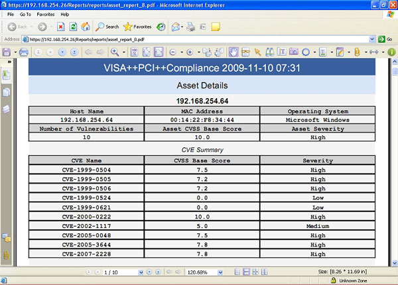Select continuous page layout
The width and height of the screenshot is (398, 285).
pyautogui.click(x=246, y=272)
